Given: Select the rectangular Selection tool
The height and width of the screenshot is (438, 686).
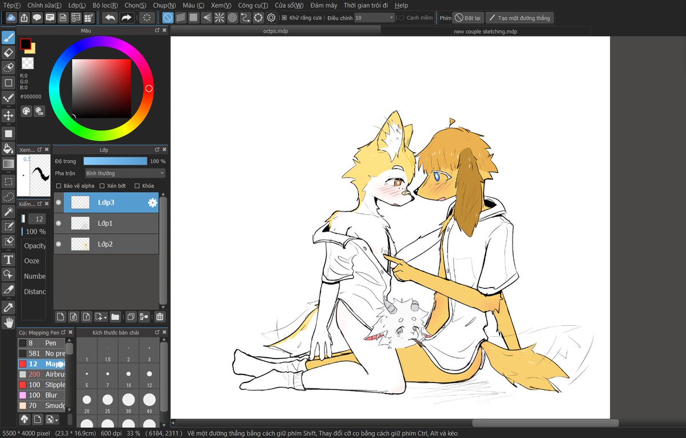Looking at the screenshot, I should point(9,181).
